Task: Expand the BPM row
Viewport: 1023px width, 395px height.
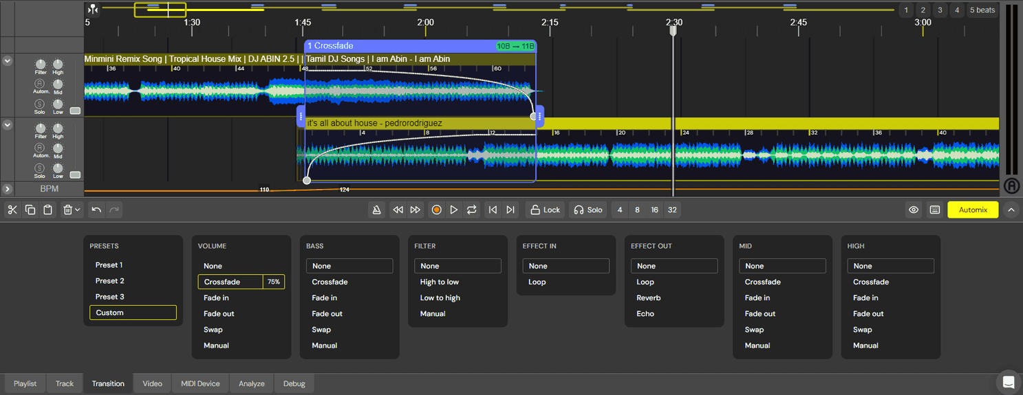Action: (8, 189)
